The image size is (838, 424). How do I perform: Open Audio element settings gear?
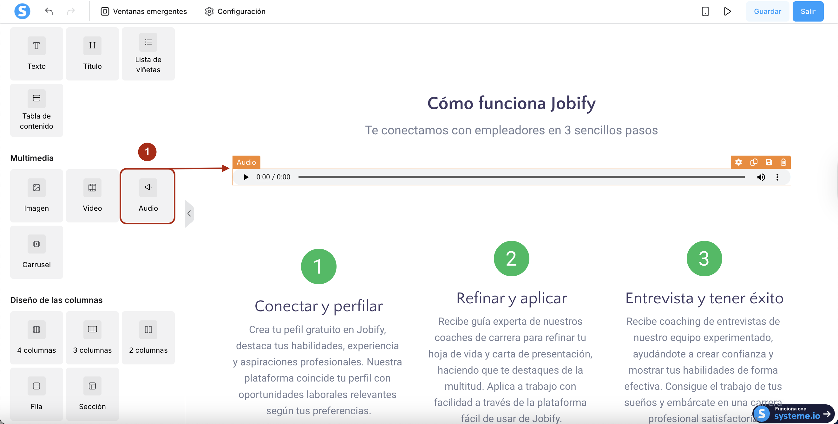(x=738, y=162)
